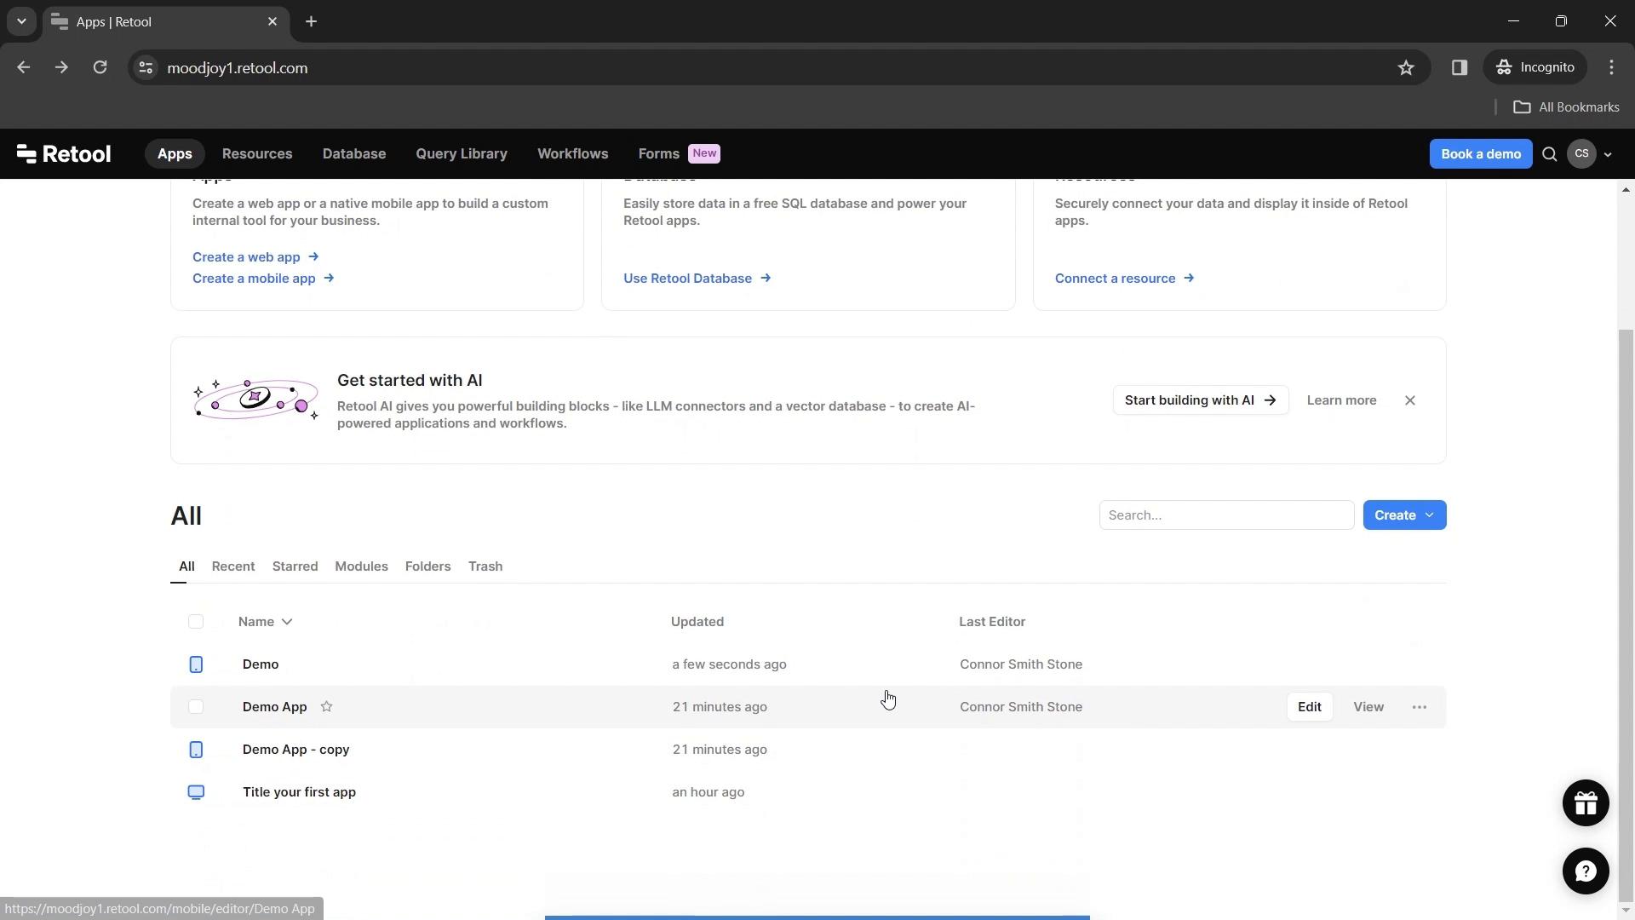The image size is (1635, 920).
Task: Click the Workflows navigation icon
Action: [573, 152]
